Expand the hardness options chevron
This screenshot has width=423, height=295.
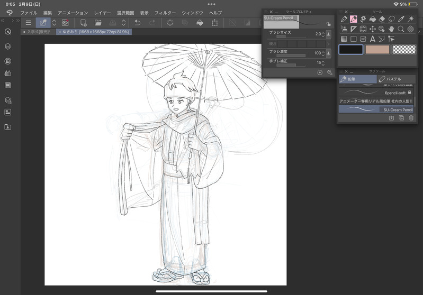click(328, 43)
